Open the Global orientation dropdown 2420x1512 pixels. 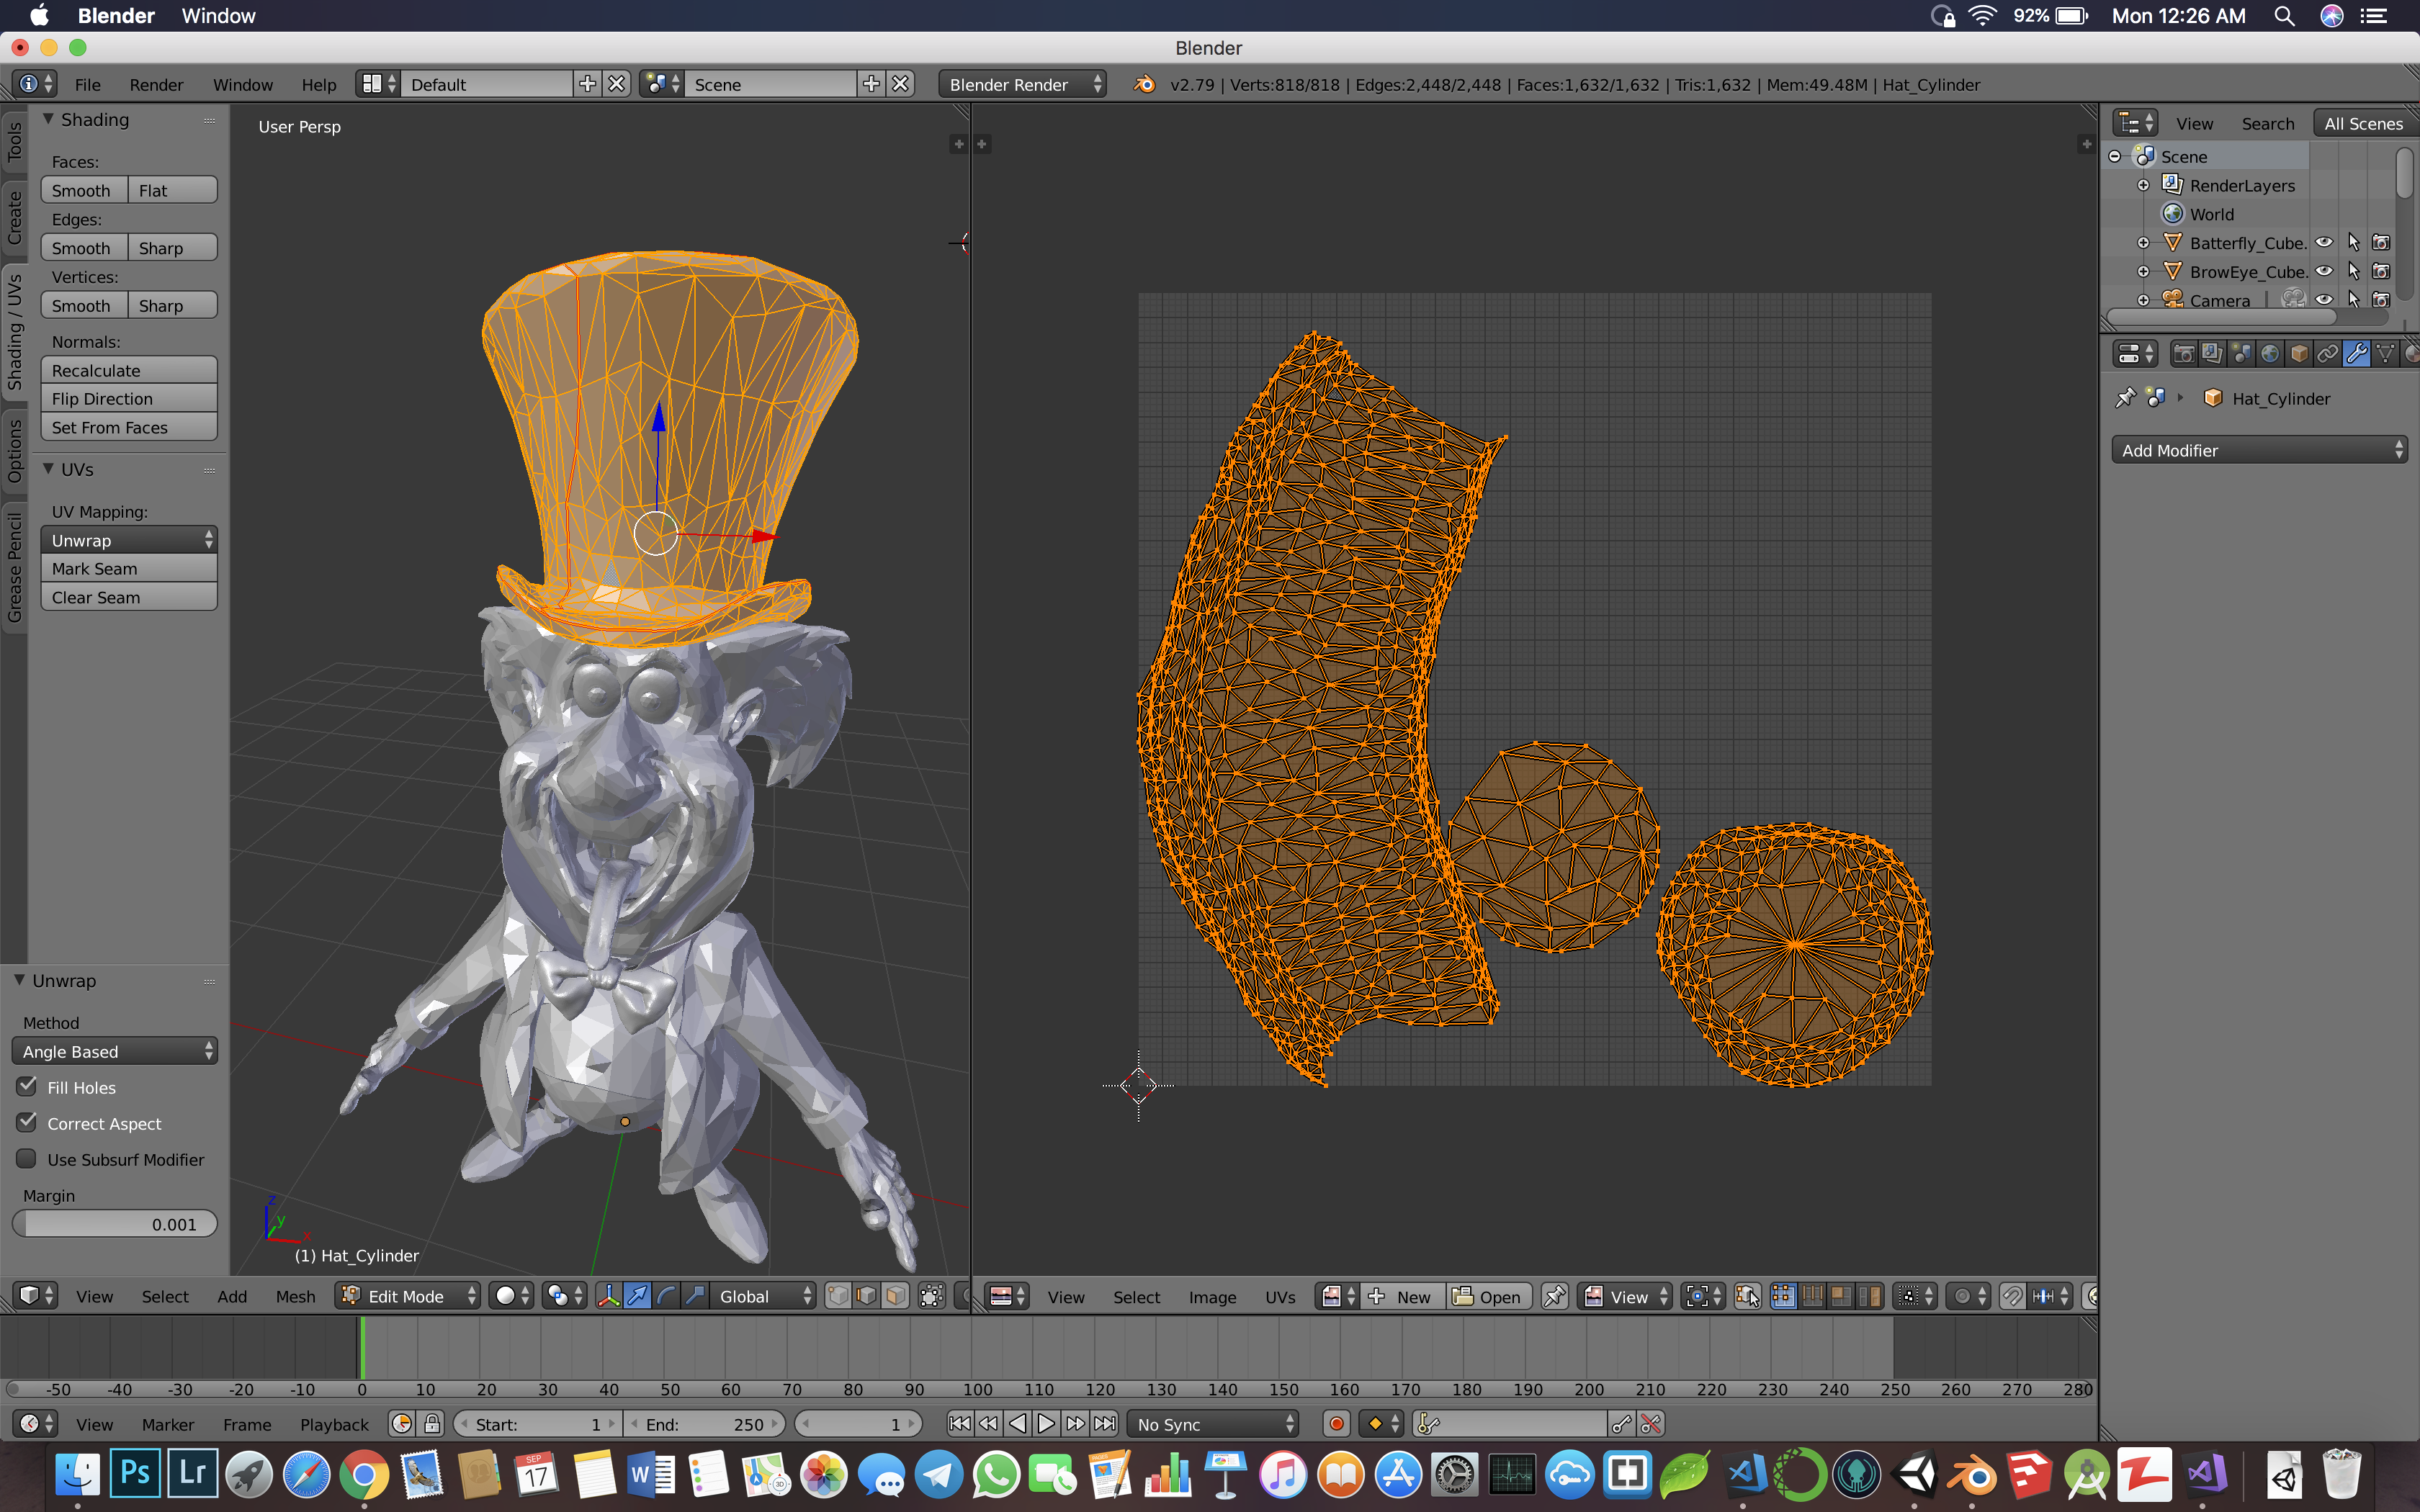click(764, 1296)
